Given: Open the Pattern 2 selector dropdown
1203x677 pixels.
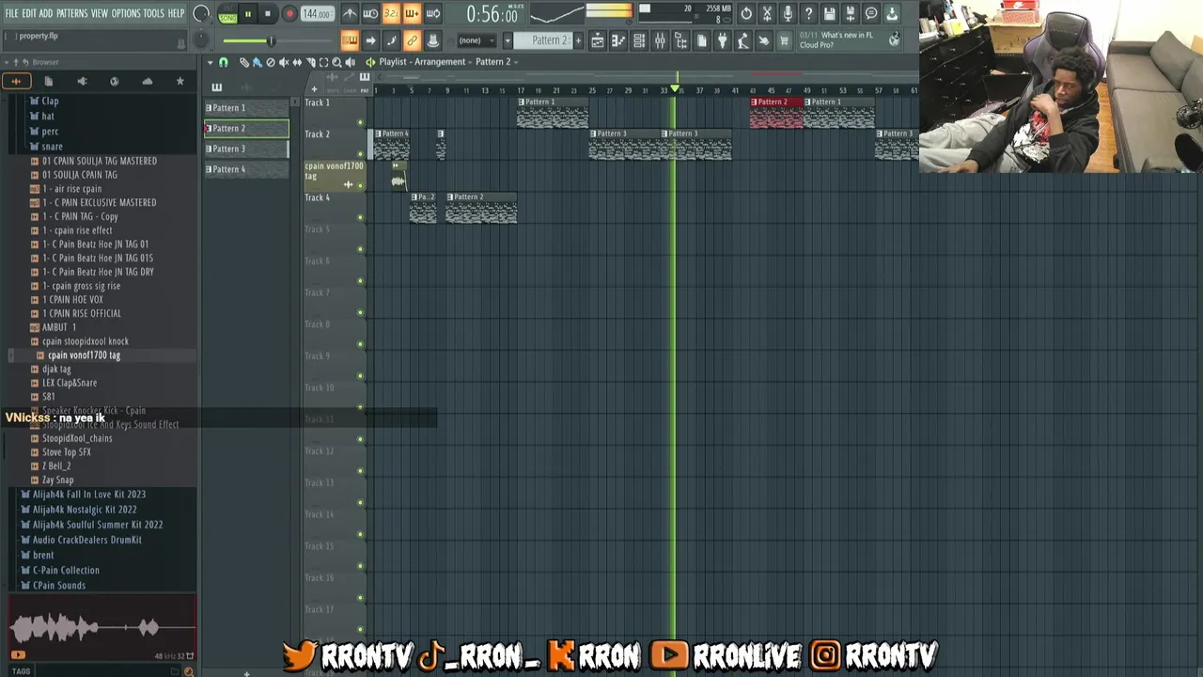Looking at the screenshot, I should pos(550,40).
